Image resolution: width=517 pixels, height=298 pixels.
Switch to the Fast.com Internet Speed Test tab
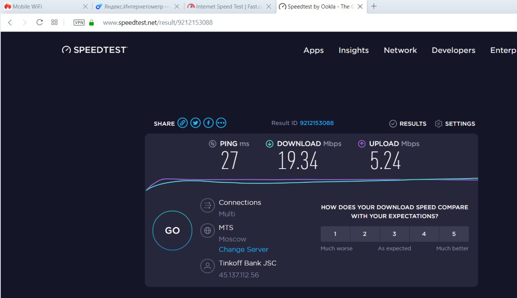230,6
